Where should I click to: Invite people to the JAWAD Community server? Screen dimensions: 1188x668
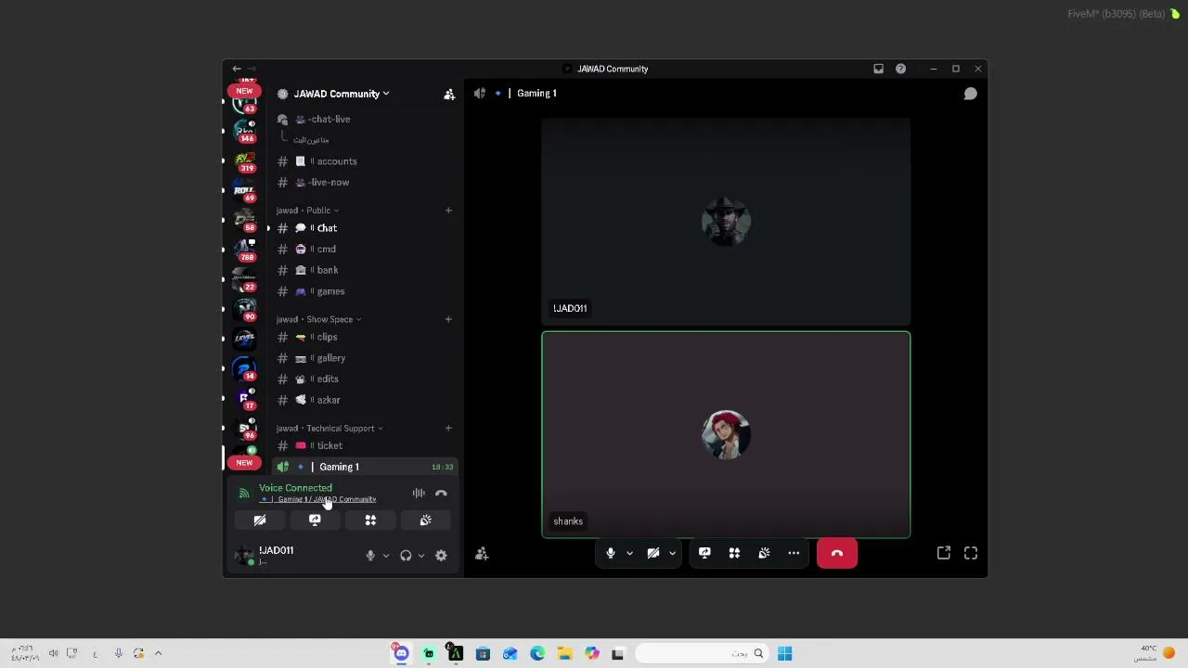pyautogui.click(x=449, y=94)
